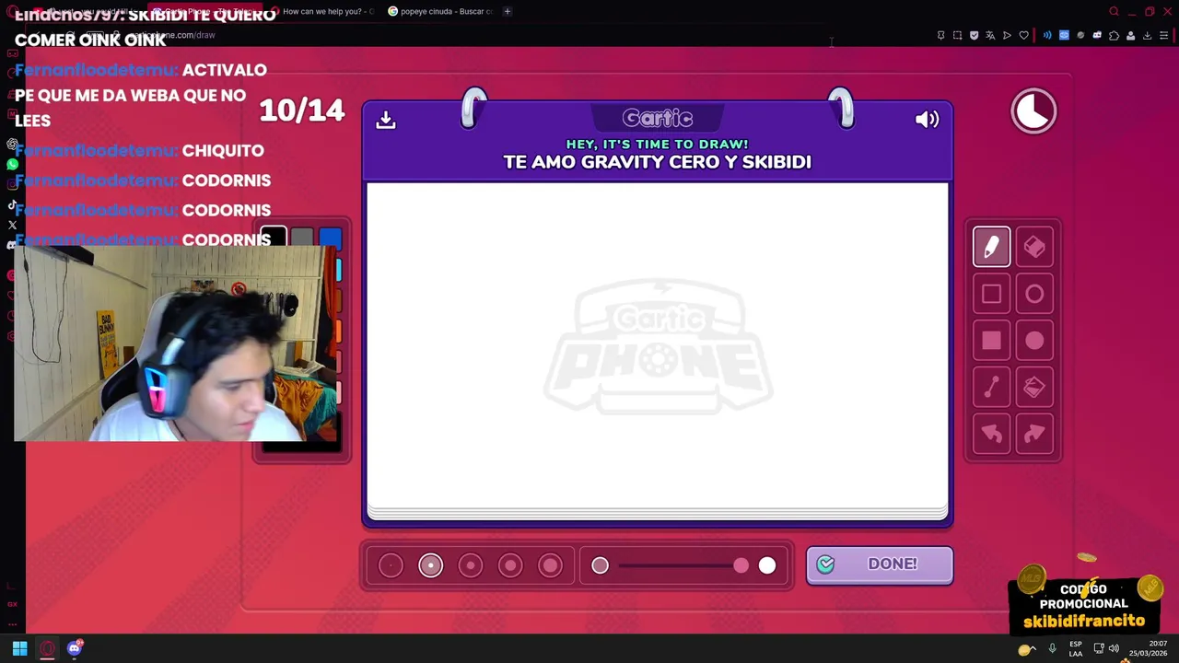The height and width of the screenshot is (663, 1179).
Task: Select the straight line tool
Action: (x=991, y=388)
